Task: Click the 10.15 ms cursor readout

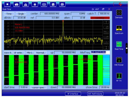Action: [19, 59]
